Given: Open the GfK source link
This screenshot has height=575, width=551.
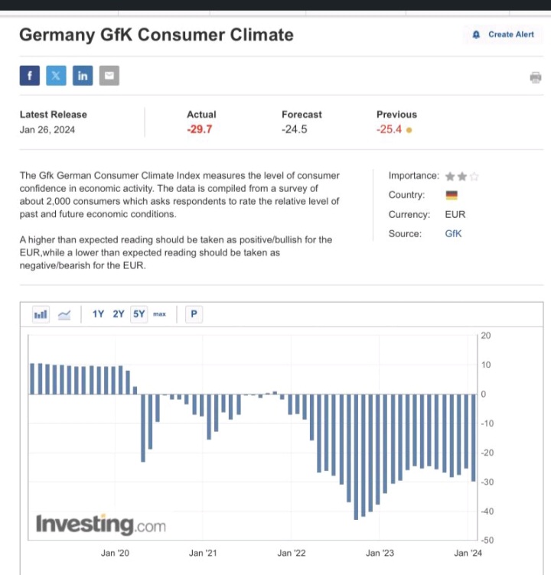Looking at the screenshot, I should [453, 233].
